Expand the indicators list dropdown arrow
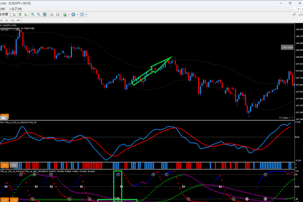303x202 pixels. [x=69, y=14]
